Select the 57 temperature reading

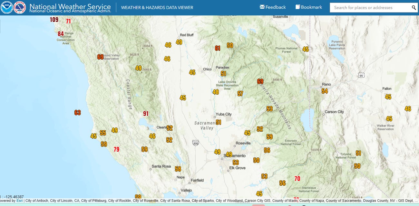point(240,94)
